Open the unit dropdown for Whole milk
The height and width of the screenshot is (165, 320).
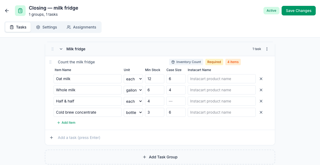pos(133,90)
